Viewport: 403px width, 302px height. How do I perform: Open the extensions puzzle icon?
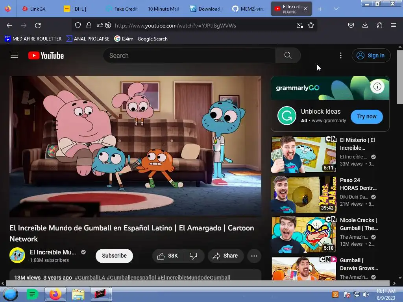[379, 25]
